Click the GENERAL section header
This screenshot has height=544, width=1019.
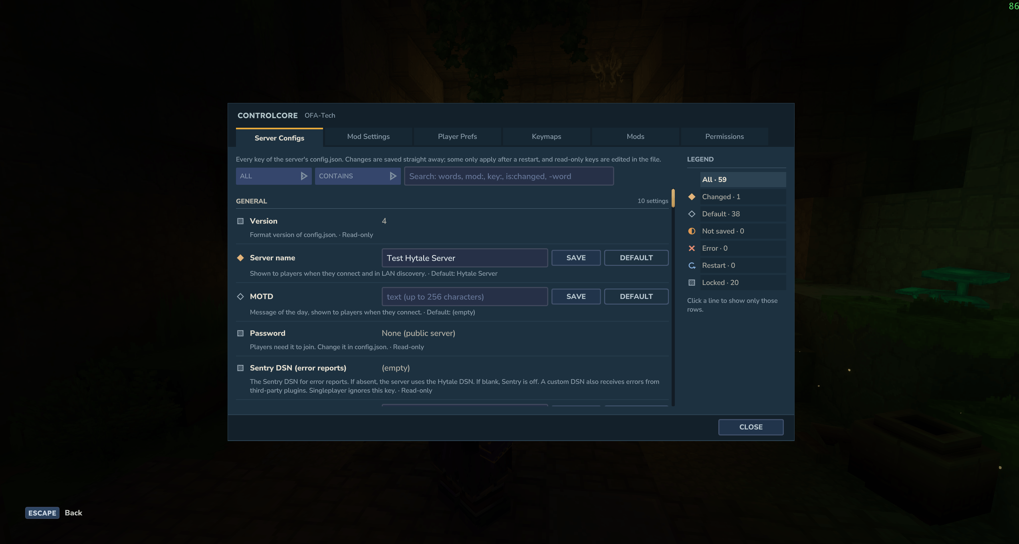click(x=252, y=201)
